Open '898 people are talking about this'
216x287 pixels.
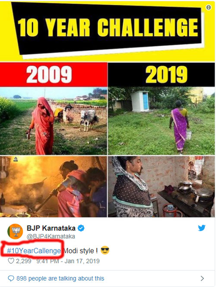pos(60,278)
